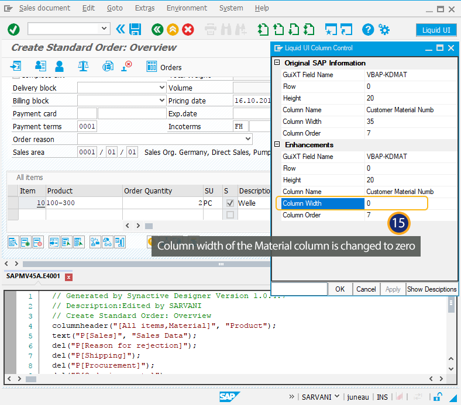Click the orange Exit up-arrow icon

(x=173, y=29)
